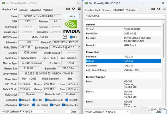Click the Memory Size 8192 MB field
Screen dimensions: 167x114
28,69
